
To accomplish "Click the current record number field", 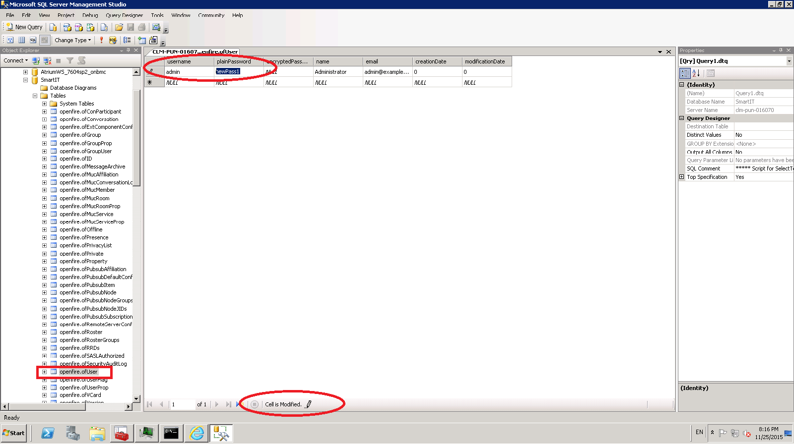I will coord(182,404).
